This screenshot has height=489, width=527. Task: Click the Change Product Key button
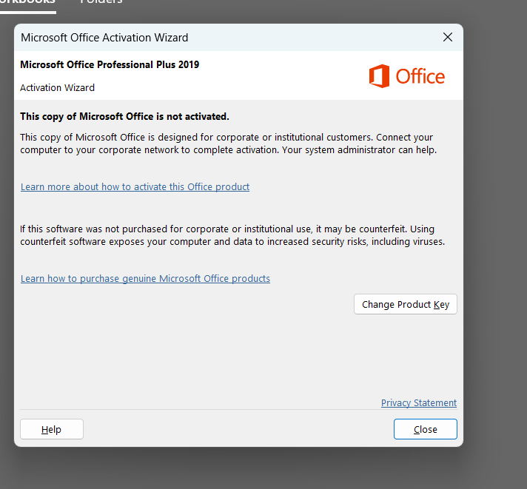pos(406,304)
